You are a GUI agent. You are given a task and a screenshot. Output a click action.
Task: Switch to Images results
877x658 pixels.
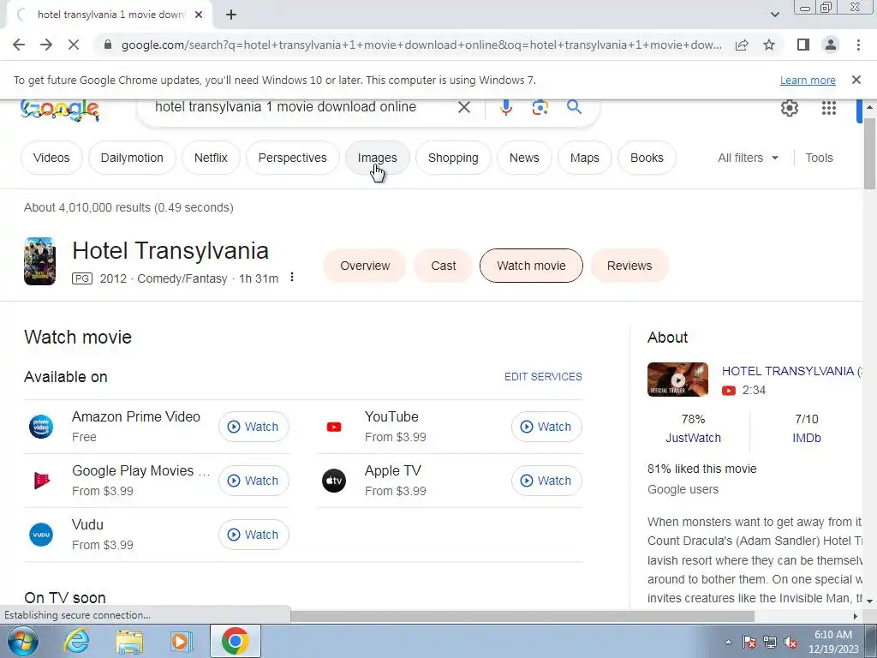[378, 158]
